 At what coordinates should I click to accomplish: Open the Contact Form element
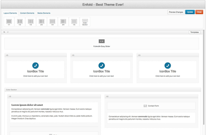(x=151, y=106)
